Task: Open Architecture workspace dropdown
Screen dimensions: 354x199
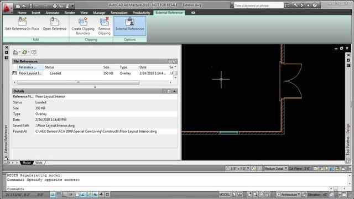Action: point(289,195)
